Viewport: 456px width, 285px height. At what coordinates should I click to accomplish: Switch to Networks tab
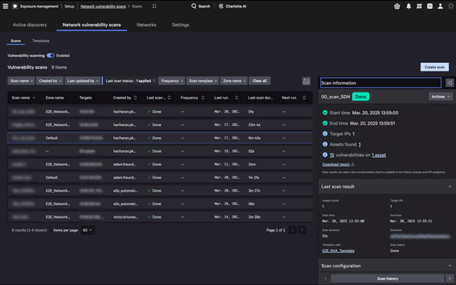point(147,25)
